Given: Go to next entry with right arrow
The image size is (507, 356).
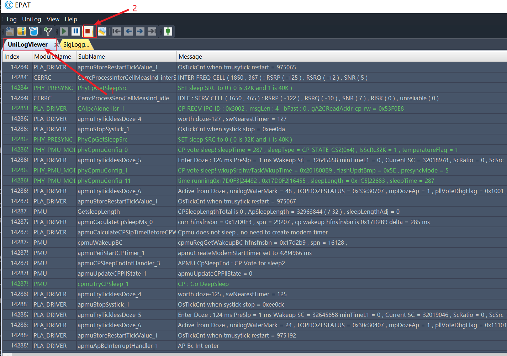Looking at the screenshot, I should (140, 31).
